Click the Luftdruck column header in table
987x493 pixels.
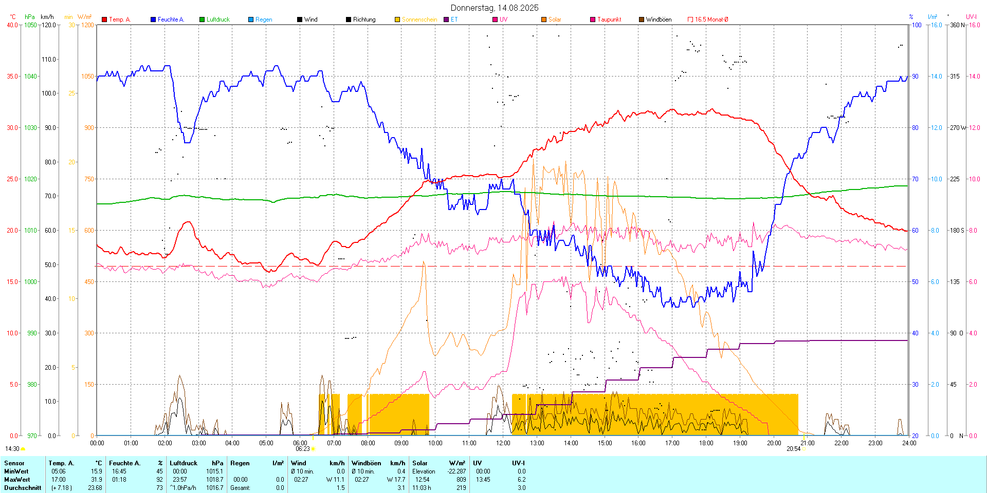tap(184, 463)
